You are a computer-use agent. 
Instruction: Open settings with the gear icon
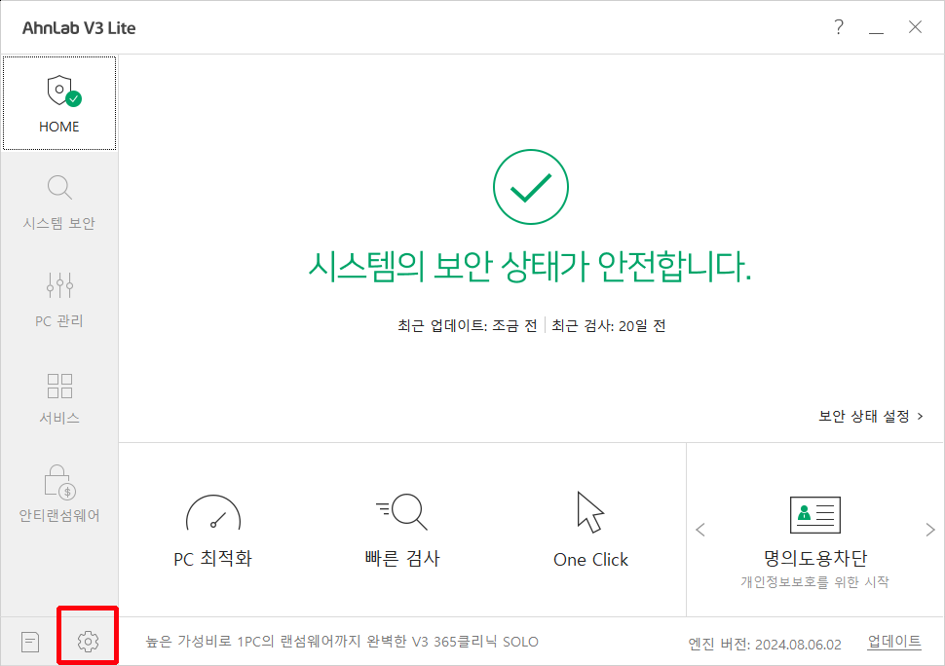pyautogui.click(x=88, y=642)
